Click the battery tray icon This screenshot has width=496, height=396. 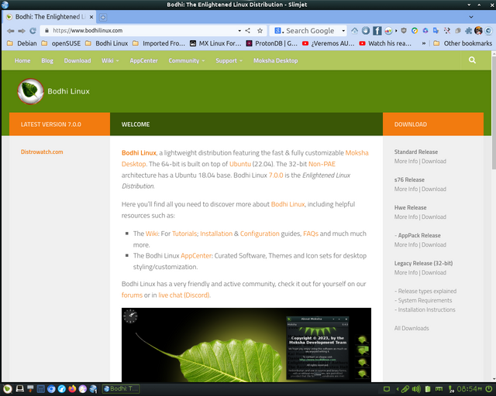pos(427,389)
